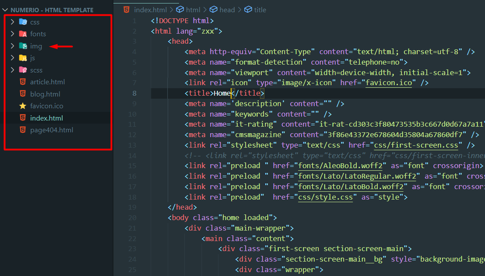Click the main tag "content" class value
Screen dimensions: 485x276
pos(271,238)
